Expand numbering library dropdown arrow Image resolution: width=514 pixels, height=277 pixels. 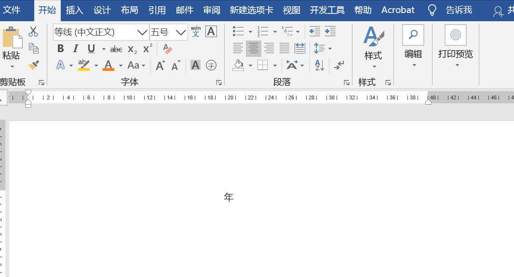(x=275, y=32)
